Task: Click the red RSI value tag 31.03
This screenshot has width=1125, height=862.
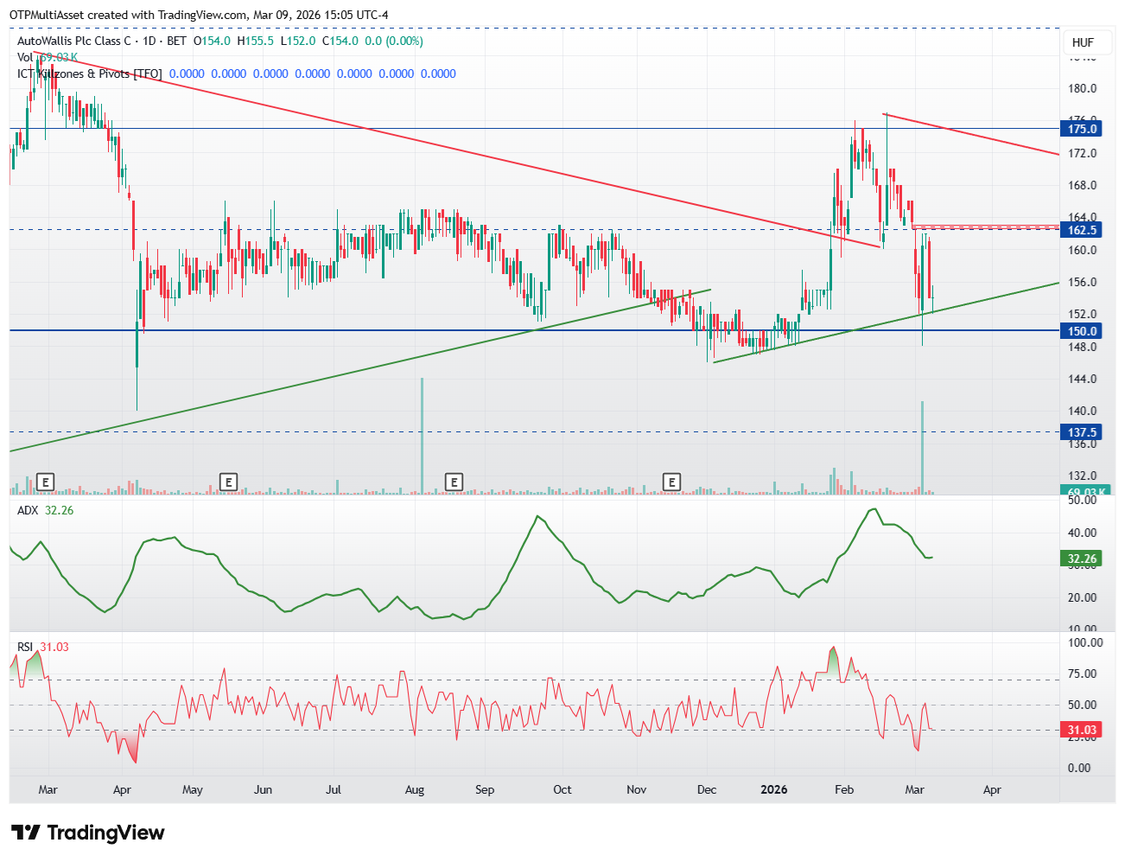Action: (x=1082, y=731)
